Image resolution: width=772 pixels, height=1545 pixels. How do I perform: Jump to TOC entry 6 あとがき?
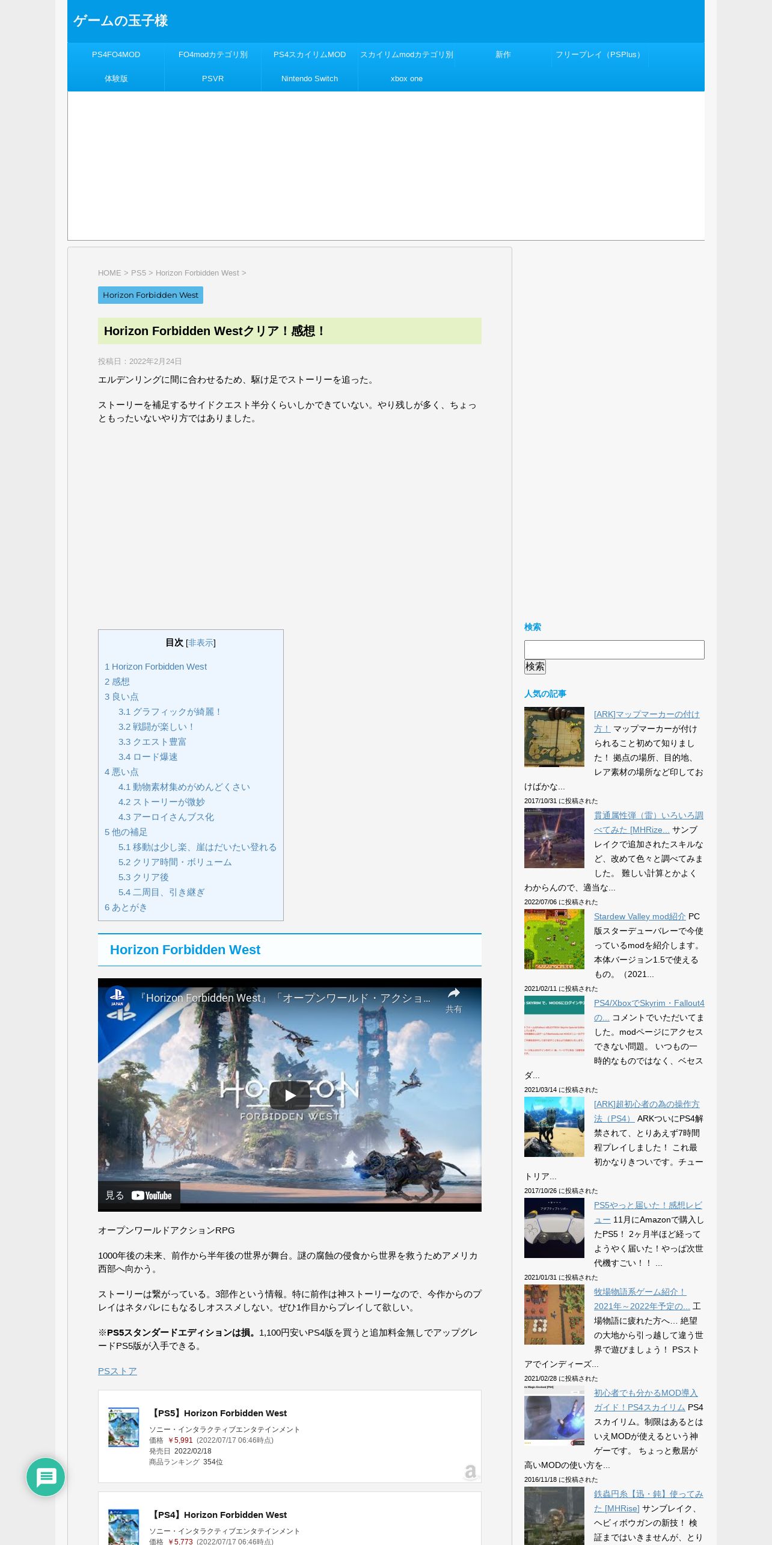126,907
